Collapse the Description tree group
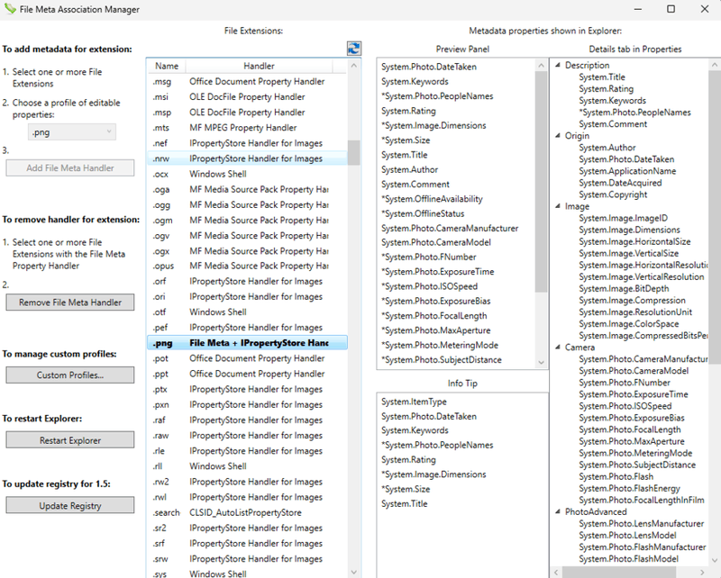 tap(558, 66)
